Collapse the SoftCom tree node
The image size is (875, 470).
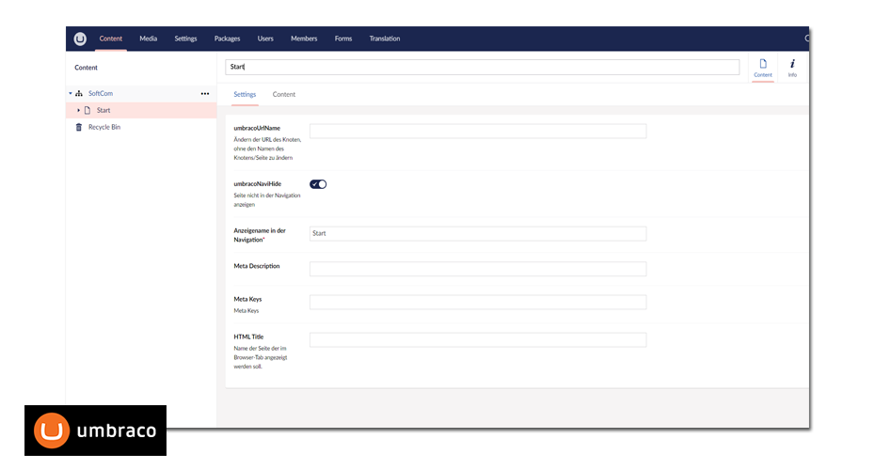click(x=71, y=93)
